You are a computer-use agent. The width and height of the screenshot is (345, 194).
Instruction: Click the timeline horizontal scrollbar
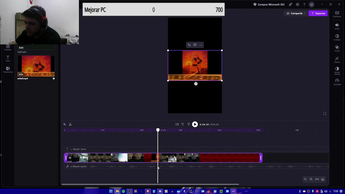click(x=150, y=185)
